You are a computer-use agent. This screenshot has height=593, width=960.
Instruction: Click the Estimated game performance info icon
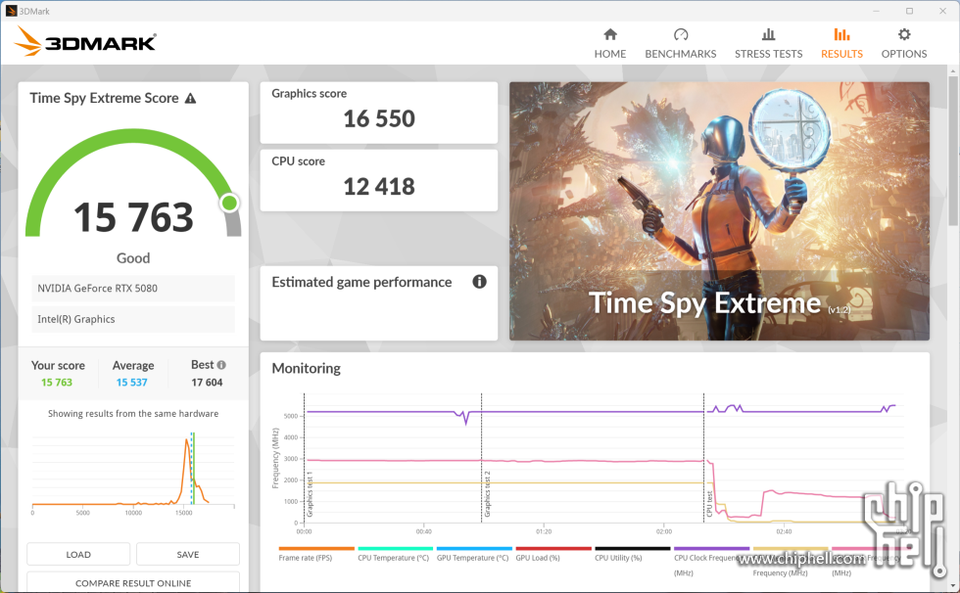479,282
